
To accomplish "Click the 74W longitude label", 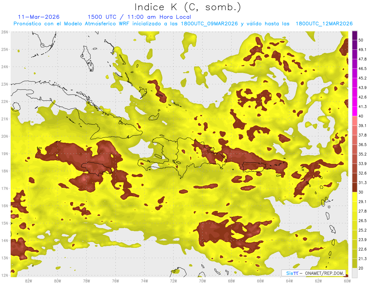I will click(x=144, y=281).
